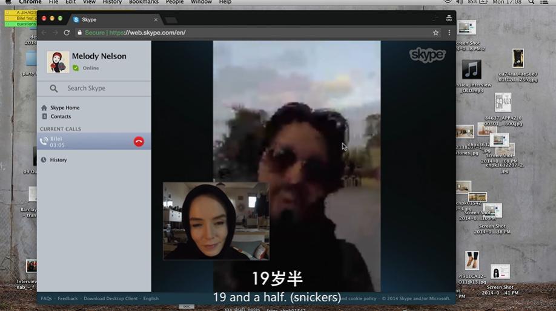
Task: Click the Wi-Fi icon in menu bar
Action: [x=448, y=2]
